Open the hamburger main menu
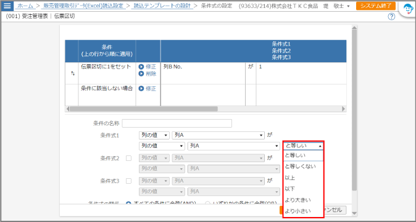Viewport: 416px width, 222px height. click(x=7, y=6)
